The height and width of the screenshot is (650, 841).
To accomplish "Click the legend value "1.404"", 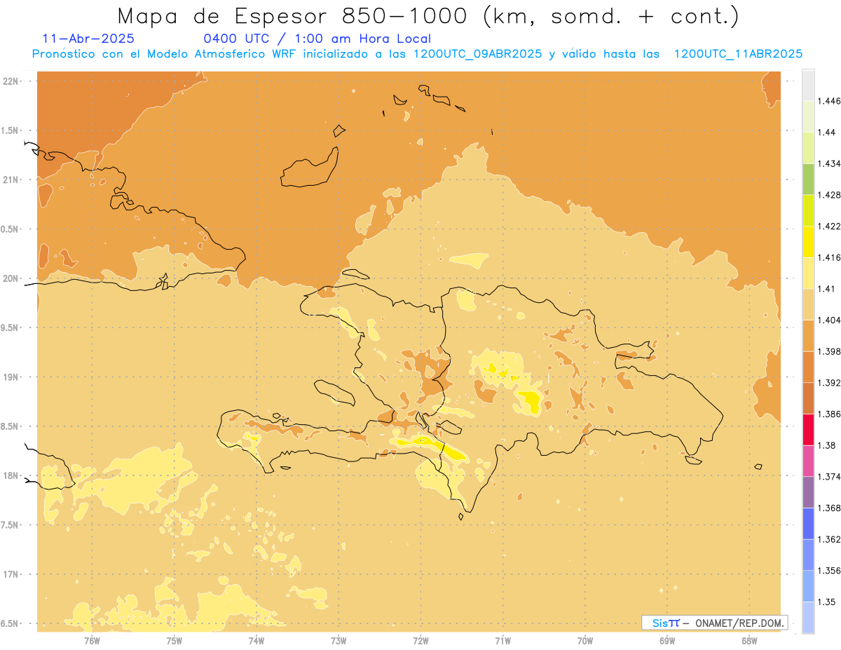I will [x=828, y=320].
